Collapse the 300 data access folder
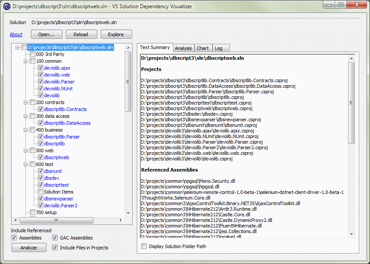 25,116
